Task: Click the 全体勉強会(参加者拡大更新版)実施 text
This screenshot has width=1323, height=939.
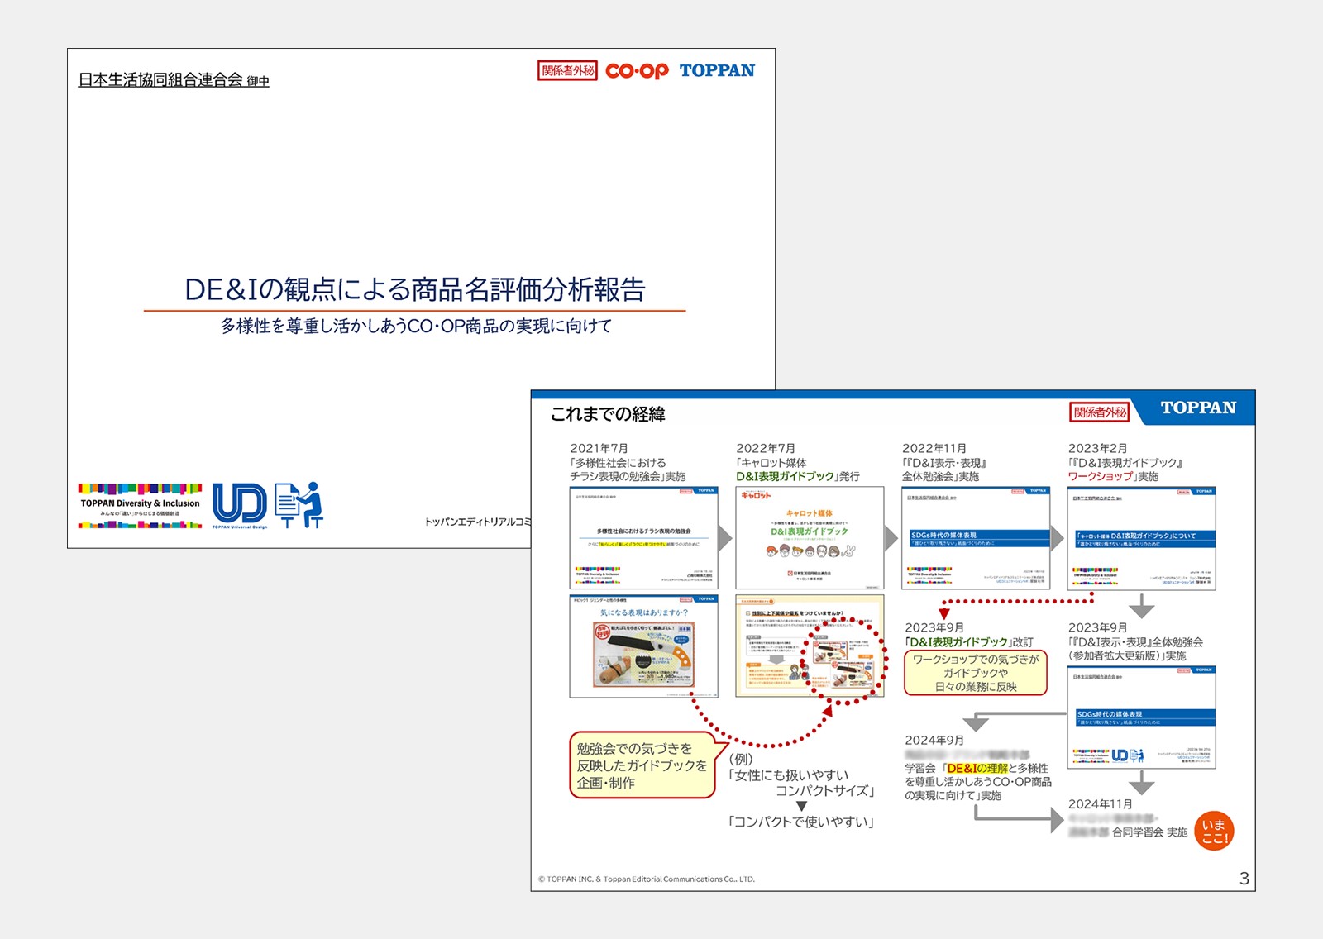Action: pos(1135,649)
